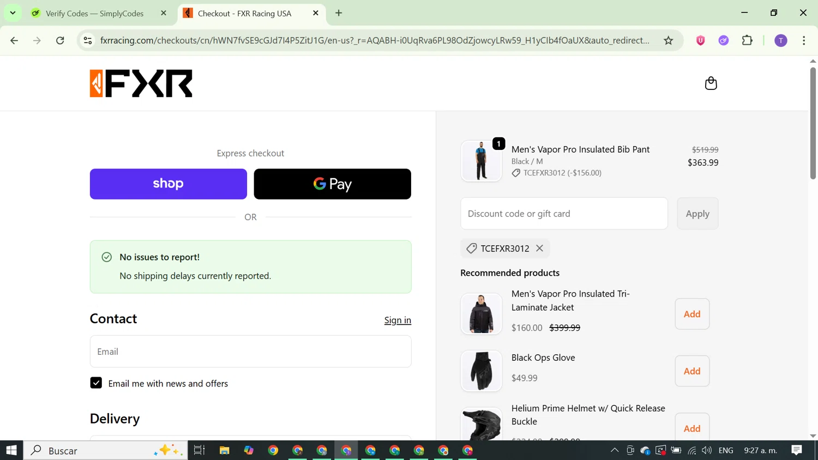The image size is (818, 460).
Task: Click the FXR logo
Action: coord(141,83)
